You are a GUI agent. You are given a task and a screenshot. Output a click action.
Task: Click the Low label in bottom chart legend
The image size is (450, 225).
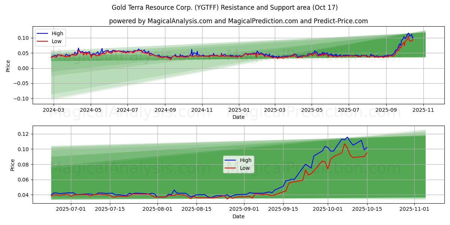245,168
